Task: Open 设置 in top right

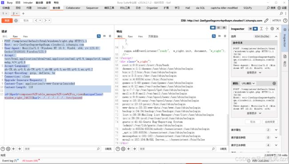Action: pos(282,8)
